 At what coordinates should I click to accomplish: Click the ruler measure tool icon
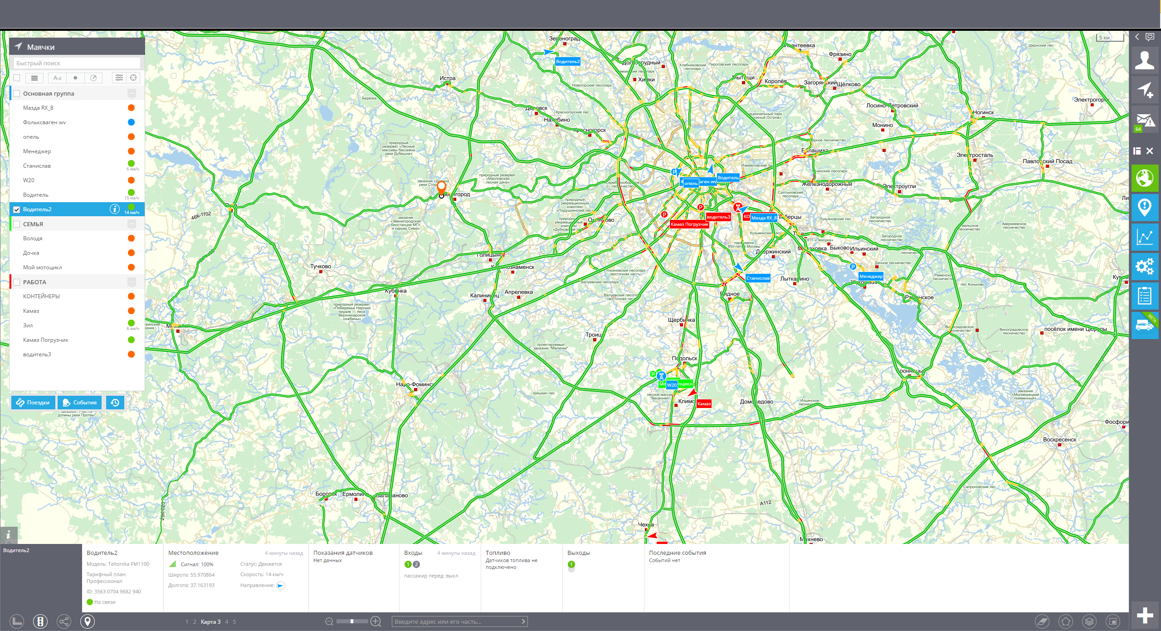17,621
